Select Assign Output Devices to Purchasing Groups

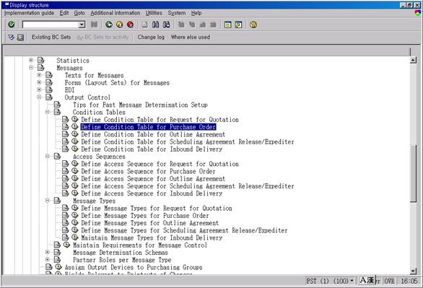pyautogui.click(x=134, y=267)
